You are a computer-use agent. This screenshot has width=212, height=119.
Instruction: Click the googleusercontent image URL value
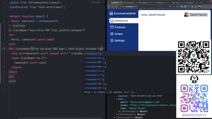pos(153,105)
